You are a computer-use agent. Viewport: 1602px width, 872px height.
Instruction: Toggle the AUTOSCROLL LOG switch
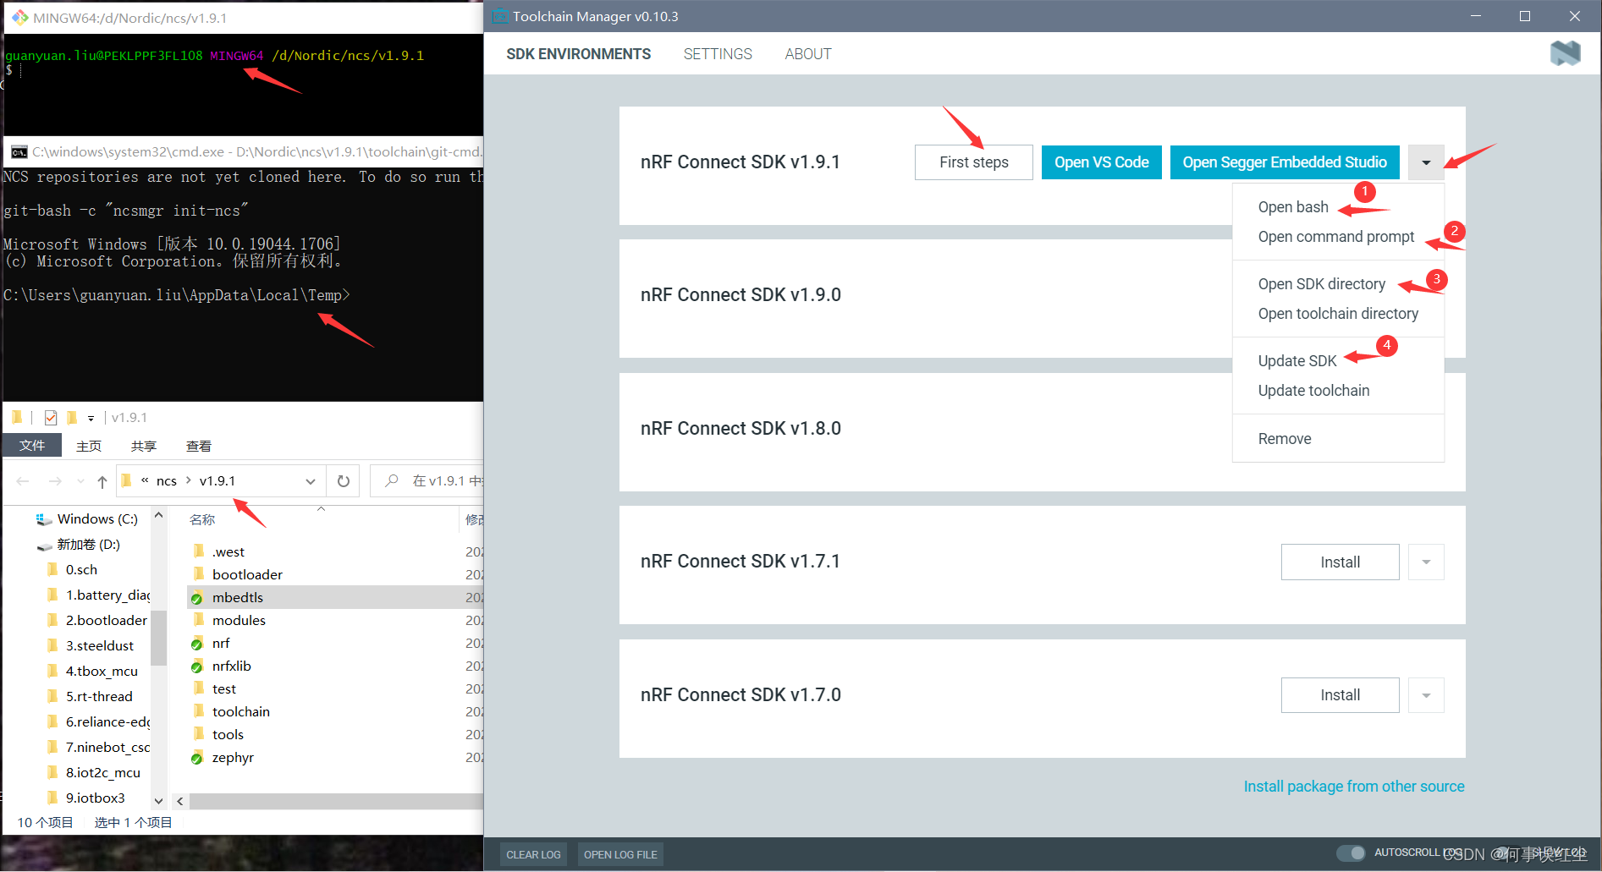1351,853
